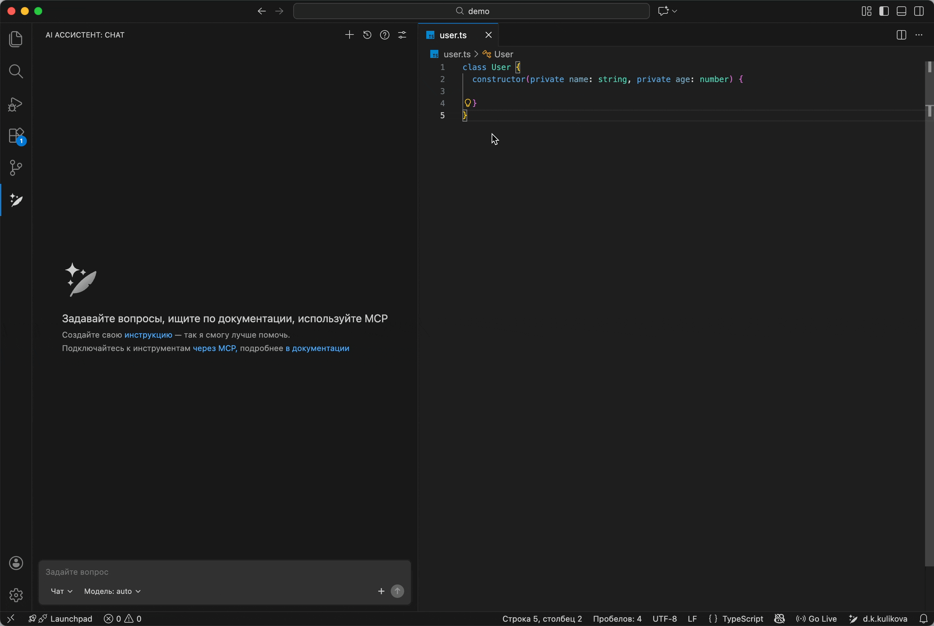Focus the Задайте вопрос input field

[225, 572]
